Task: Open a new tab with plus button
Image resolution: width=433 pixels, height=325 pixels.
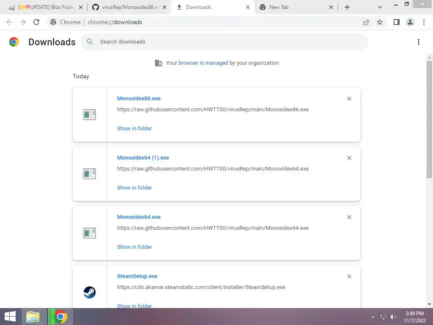Action: coord(347,8)
